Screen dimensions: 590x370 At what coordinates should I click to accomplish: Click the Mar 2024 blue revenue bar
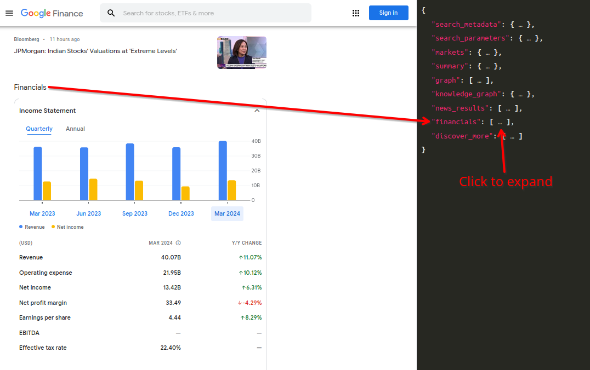[x=223, y=171]
